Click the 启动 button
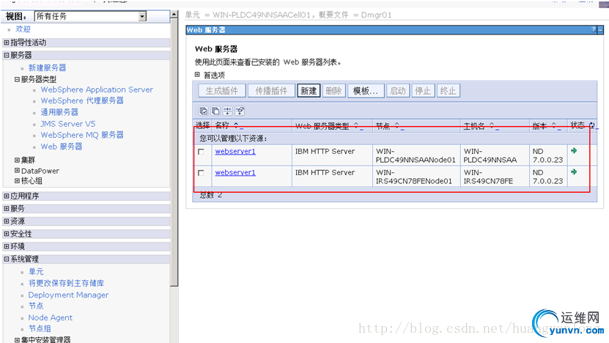 pyautogui.click(x=398, y=91)
